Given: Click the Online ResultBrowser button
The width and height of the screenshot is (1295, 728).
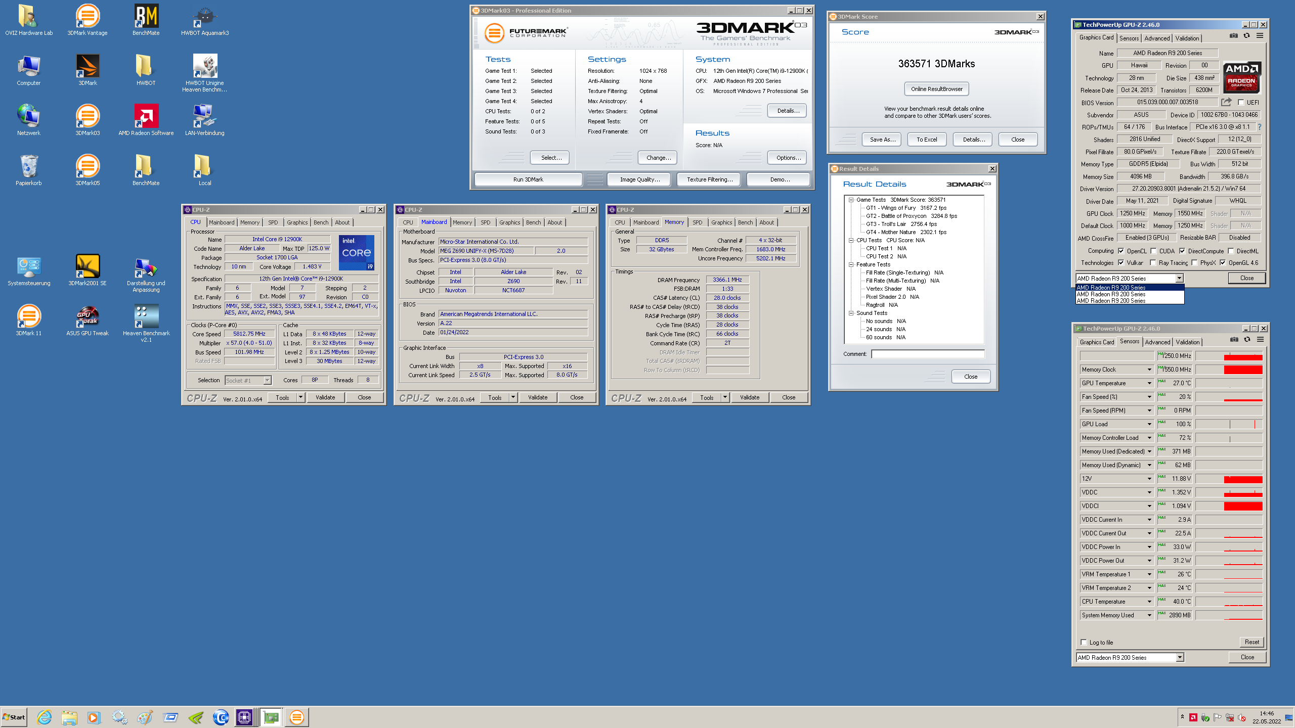Looking at the screenshot, I should point(937,89).
